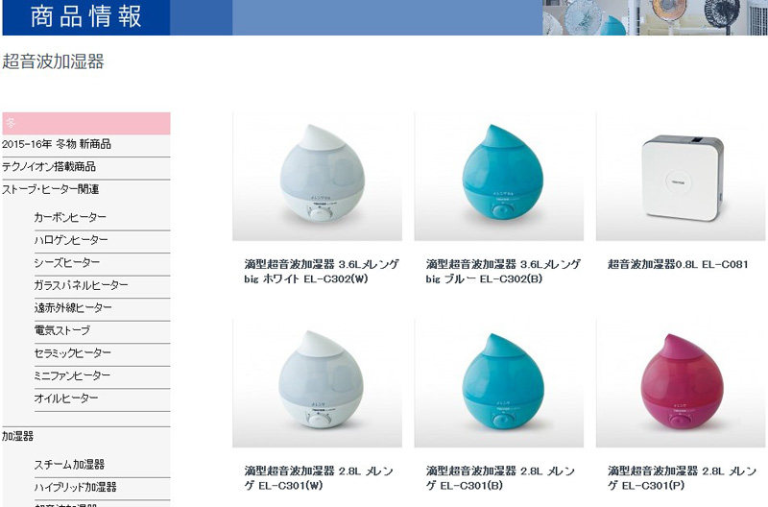
Task: Select the pink 冬 category header
Action: (86, 124)
